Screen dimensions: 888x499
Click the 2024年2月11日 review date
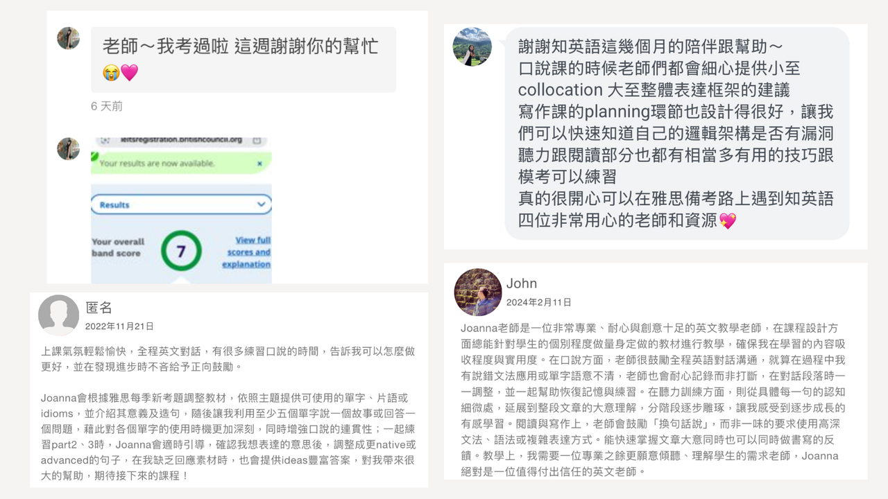(539, 302)
